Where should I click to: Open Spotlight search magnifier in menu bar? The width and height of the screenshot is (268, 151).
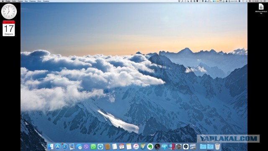coord(261,1)
